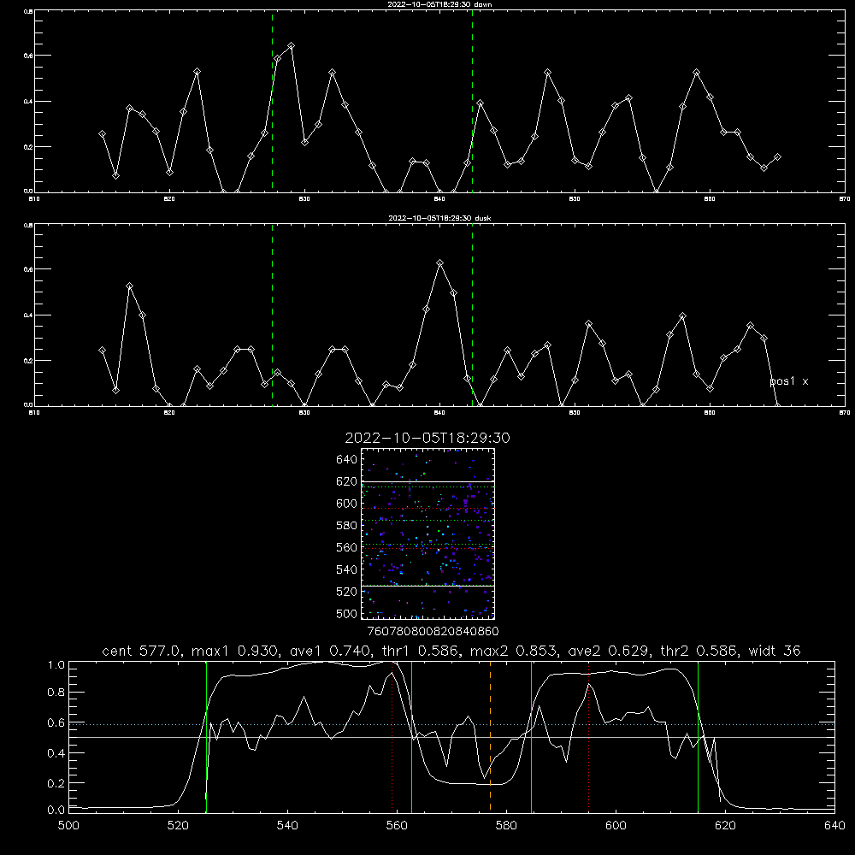Viewport: 855px width, 855px height.
Task: Click the right green dashed line in dusk plot
Action: (x=472, y=315)
